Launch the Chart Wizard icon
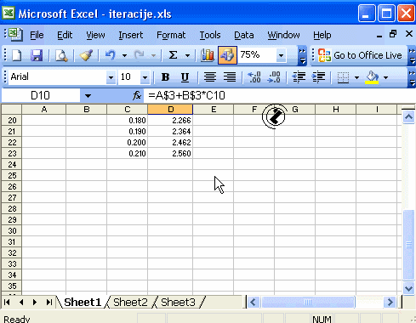 208,55
